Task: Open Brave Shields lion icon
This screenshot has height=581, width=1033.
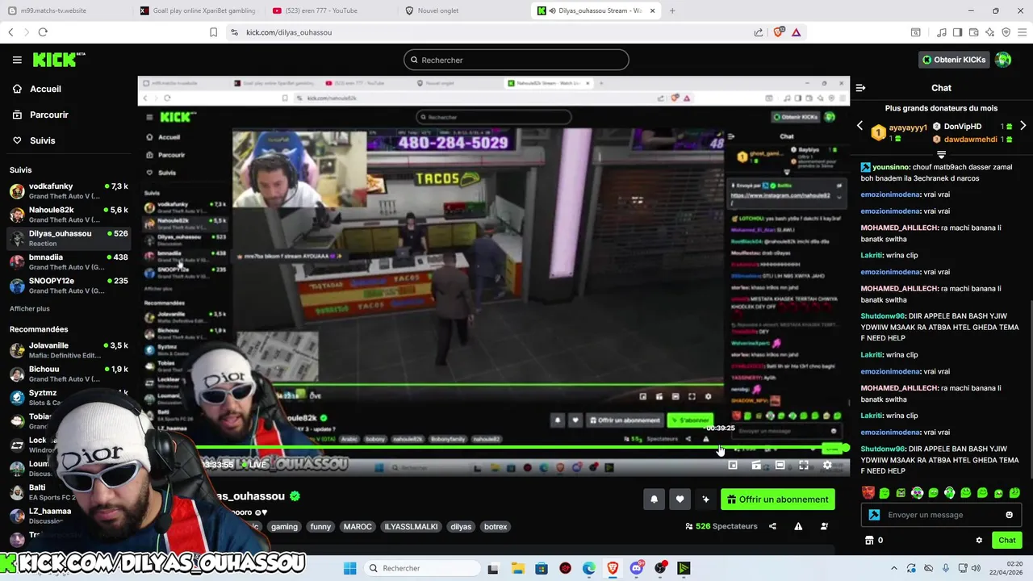Action: click(x=778, y=32)
